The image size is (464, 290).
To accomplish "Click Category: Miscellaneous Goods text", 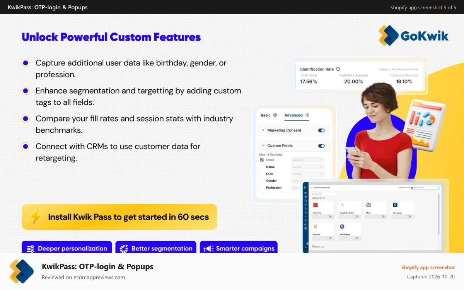I will [399, 69].
